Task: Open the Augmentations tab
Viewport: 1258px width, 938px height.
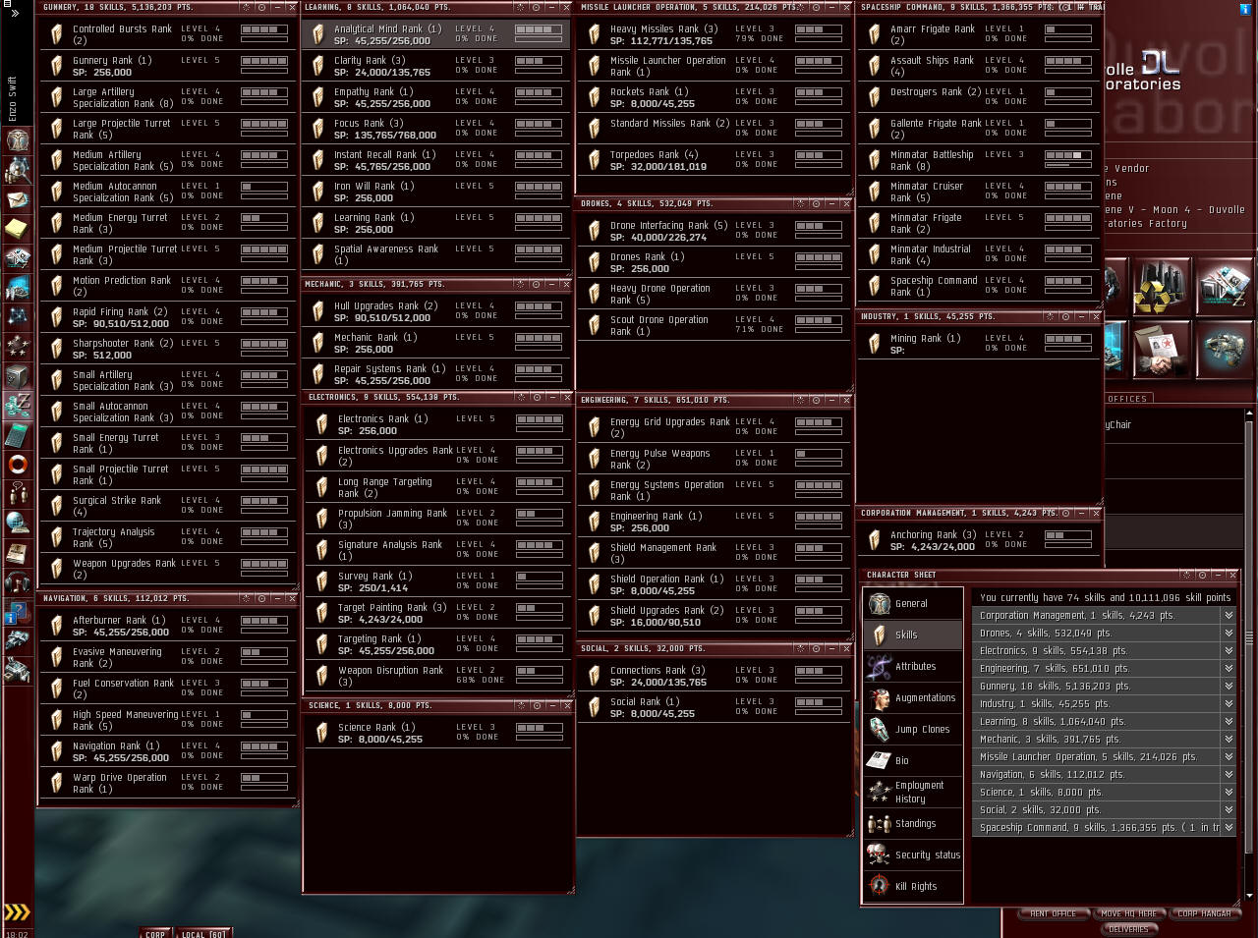Action: coord(913,697)
